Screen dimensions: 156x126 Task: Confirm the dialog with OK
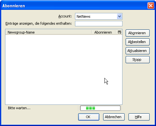pyautogui.click(x=89, y=117)
